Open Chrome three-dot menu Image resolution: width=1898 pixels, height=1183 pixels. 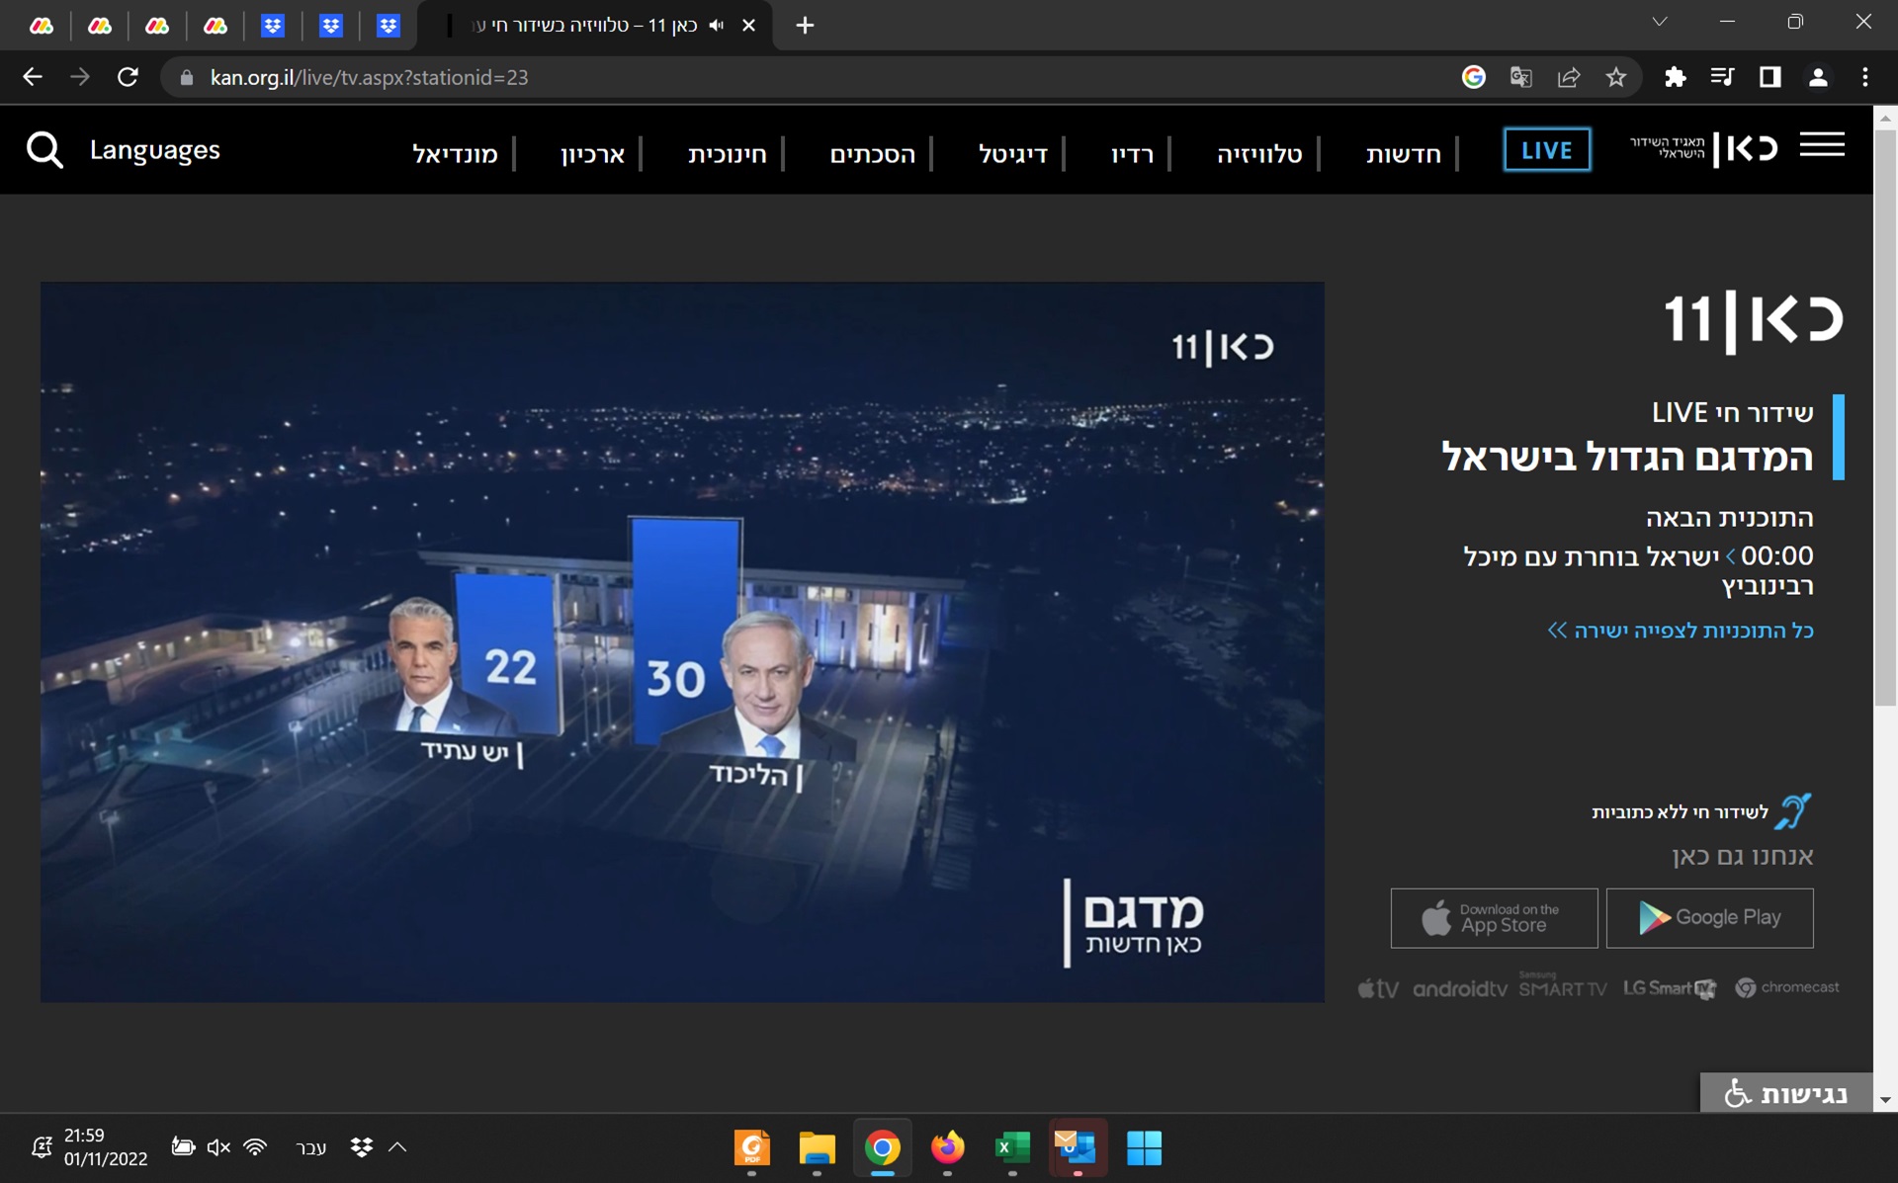click(1864, 77)
